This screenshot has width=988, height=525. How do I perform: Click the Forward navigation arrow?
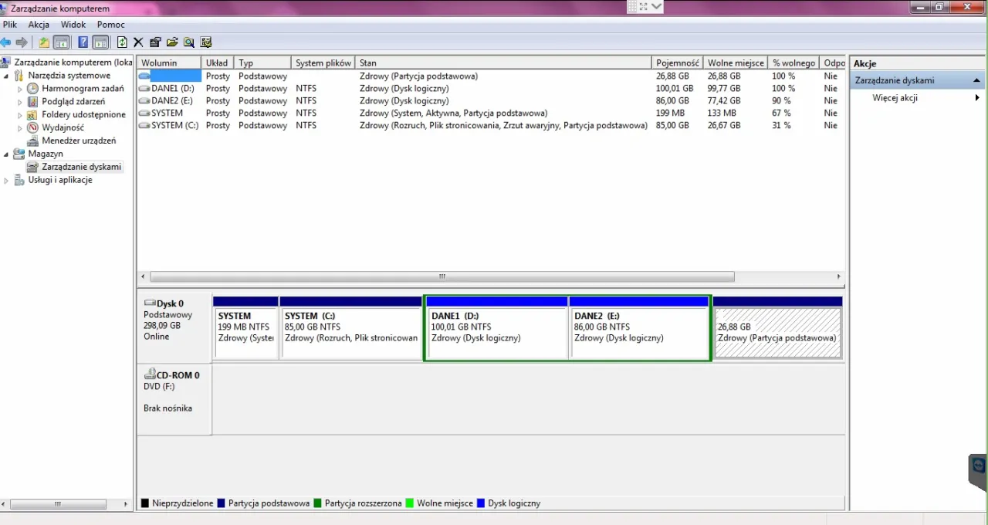23,42
